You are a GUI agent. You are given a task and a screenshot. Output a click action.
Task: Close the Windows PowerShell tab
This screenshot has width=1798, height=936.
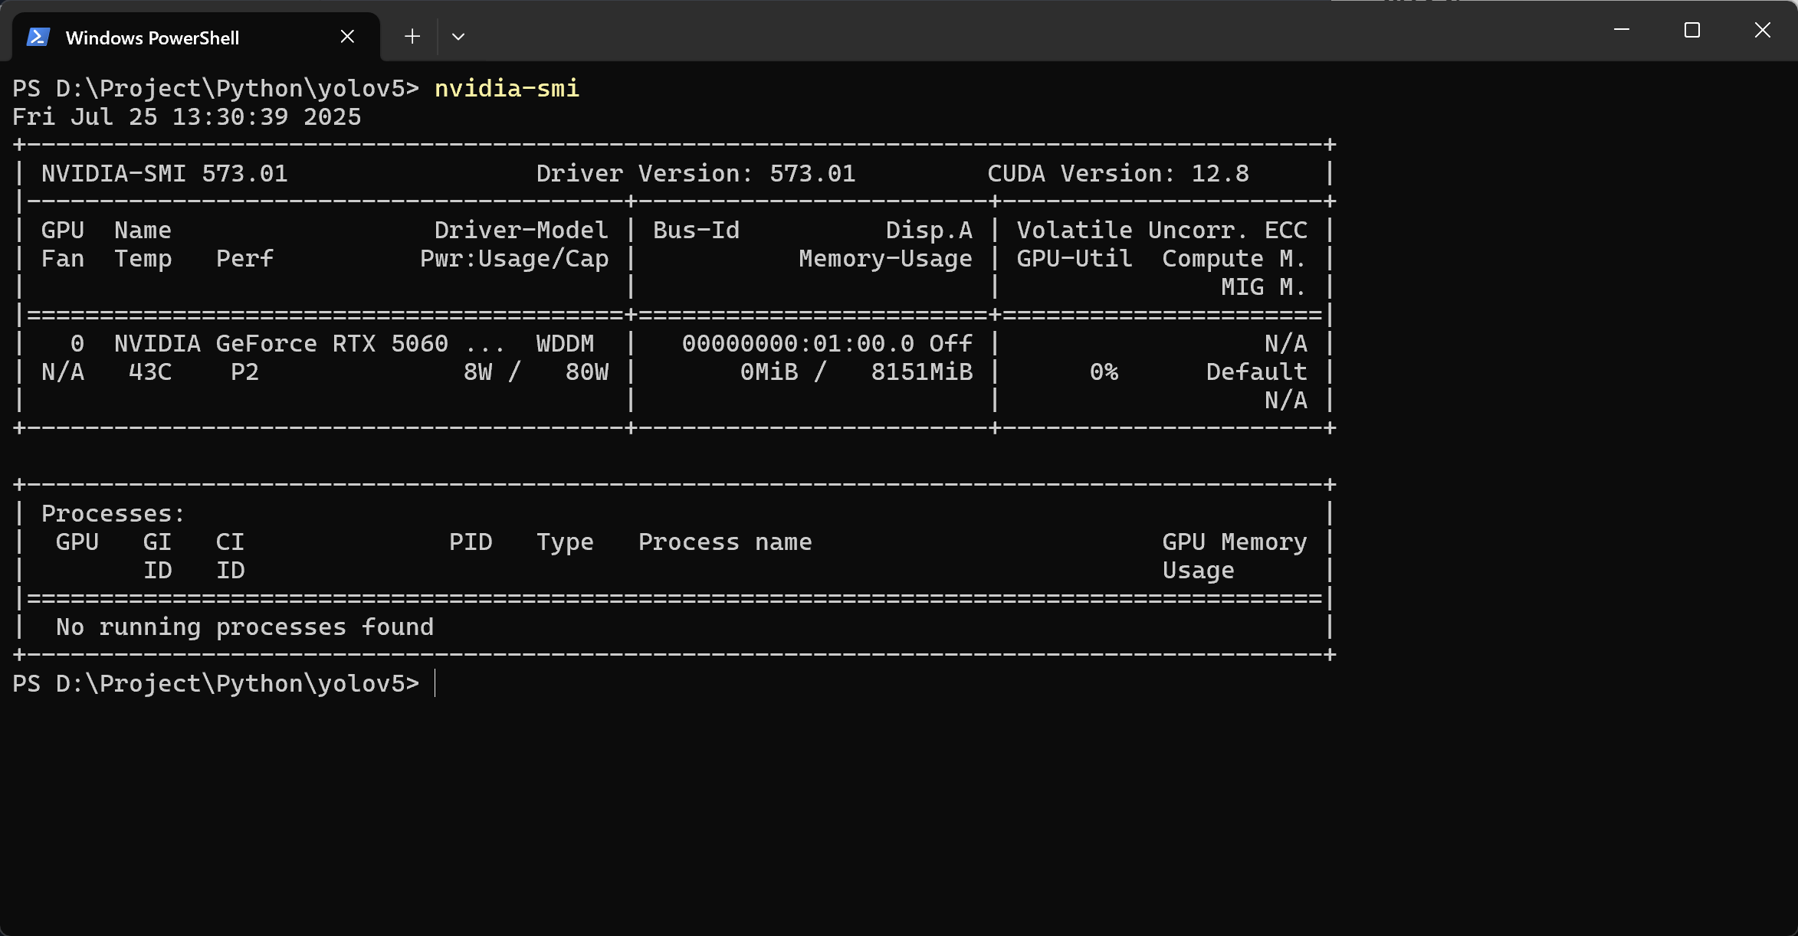pos(347,37)
